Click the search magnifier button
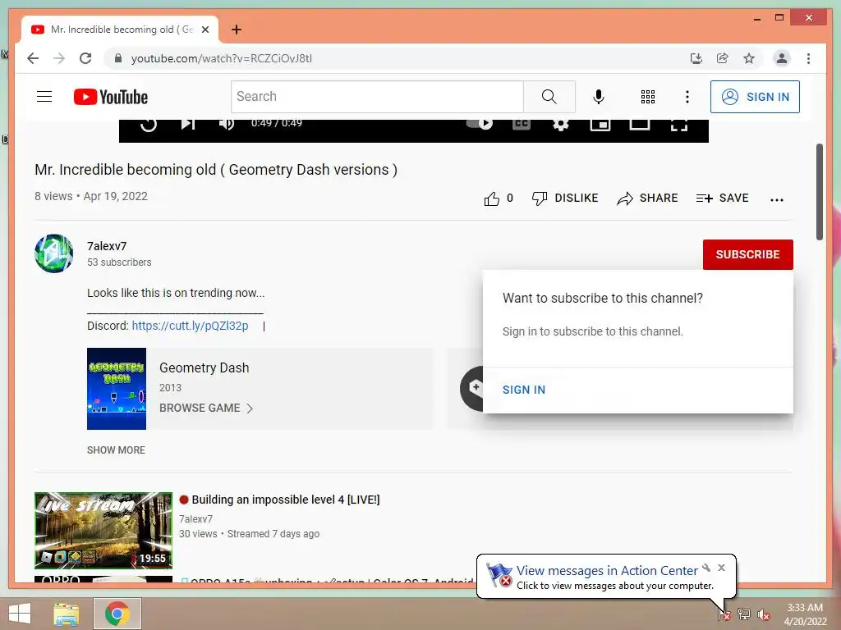Screen dimensions: 841x630 [549, 97]
